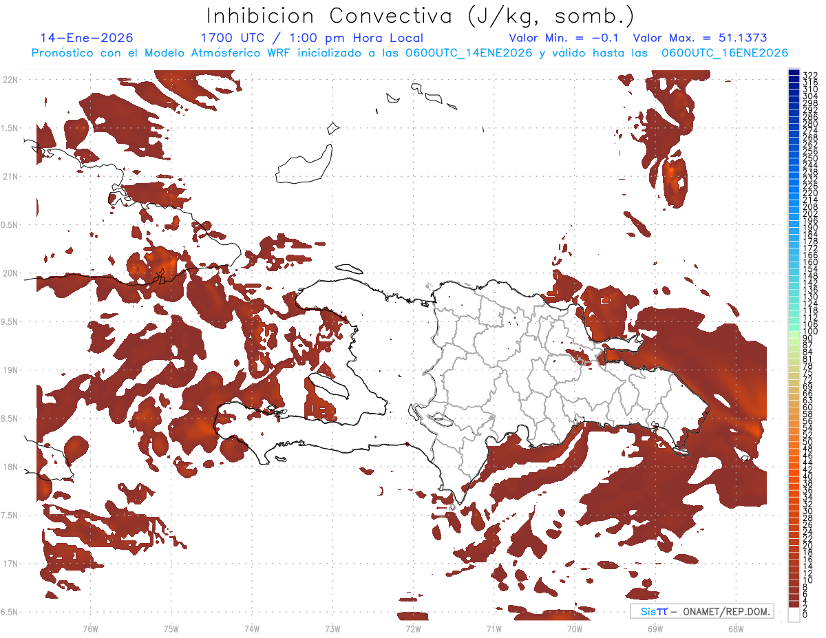Image resolution: width=826 pixels, height=638 pixels.
Task: Click the "71W" longitude label
Action: pyautogui.click(x=494, y=628)
